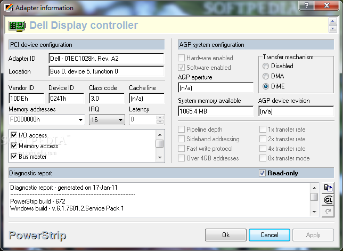Click the 'Dell Display controller' heading
The image size is (343, 251).
[84, 26]
